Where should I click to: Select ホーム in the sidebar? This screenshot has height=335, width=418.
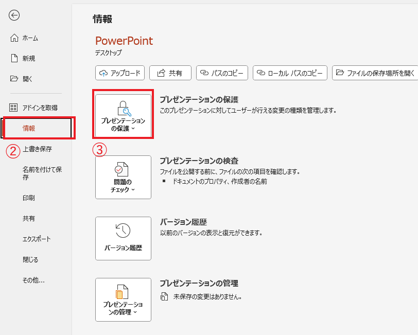(30, 38)
